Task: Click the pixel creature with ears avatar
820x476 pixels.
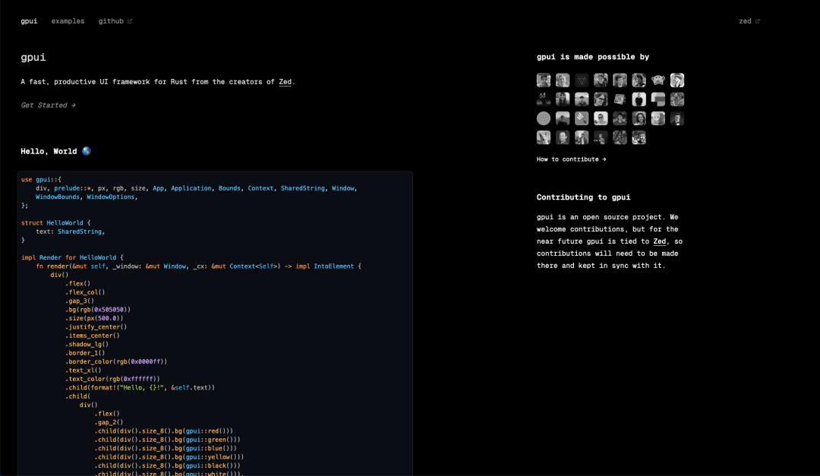Action: [658, 80]
